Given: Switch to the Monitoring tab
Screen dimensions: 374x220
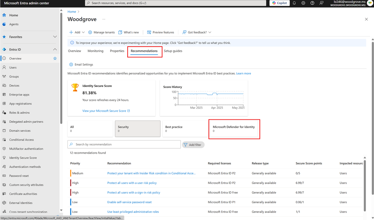Looking at the screenshot, I should [95, 51].
